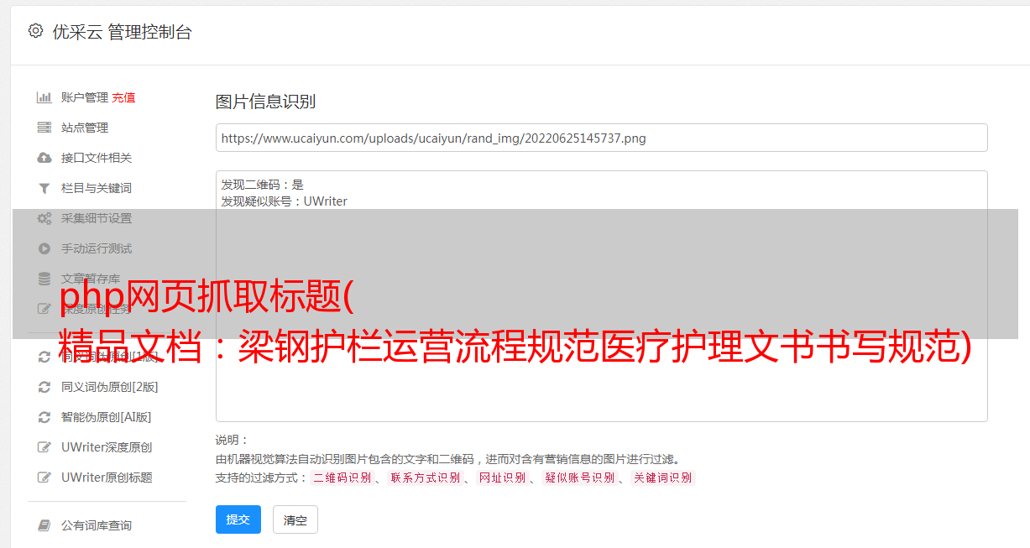Click the edit icon for UWriter原创标题
1030x548 pixels.
44,478
